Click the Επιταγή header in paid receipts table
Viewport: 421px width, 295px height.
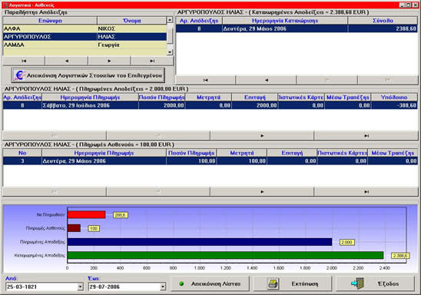tap(254, 98)
